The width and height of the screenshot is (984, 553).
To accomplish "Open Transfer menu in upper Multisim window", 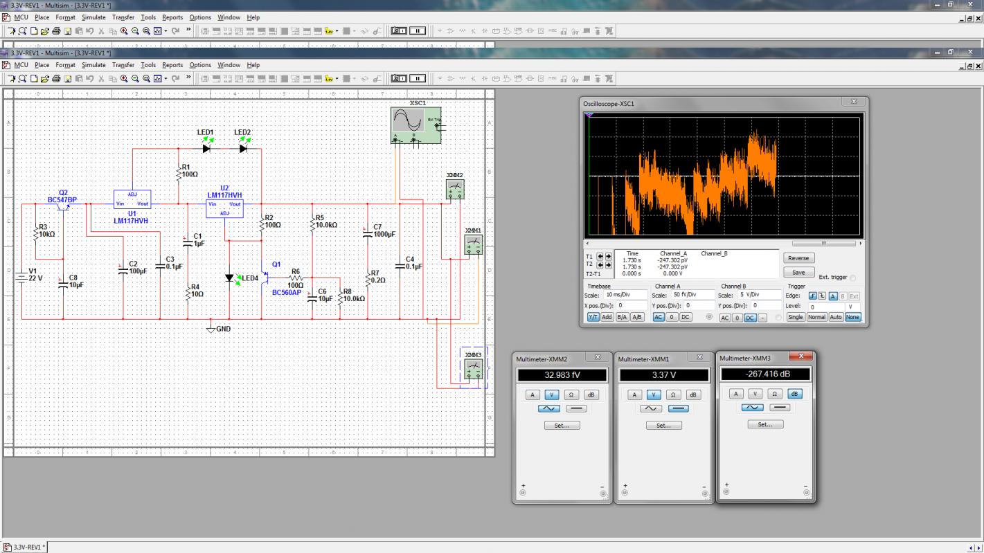I will 123,17.
